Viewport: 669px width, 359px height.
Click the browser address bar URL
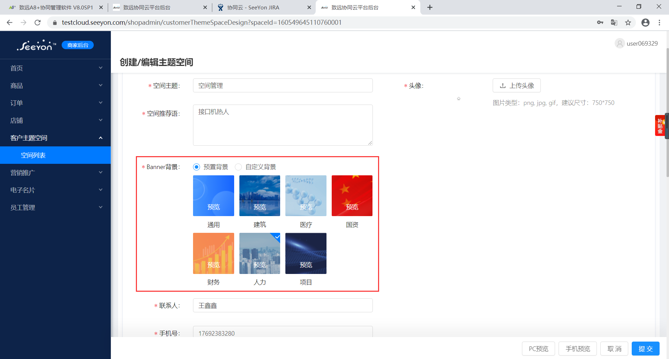click(x=202, y=22)
